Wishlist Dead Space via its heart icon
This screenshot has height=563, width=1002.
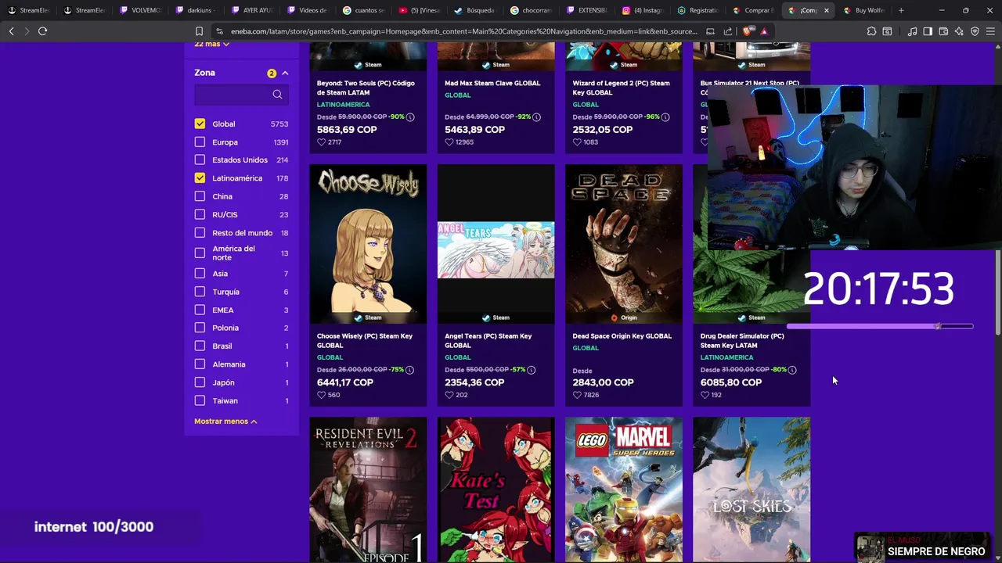(x=577, y=395)
